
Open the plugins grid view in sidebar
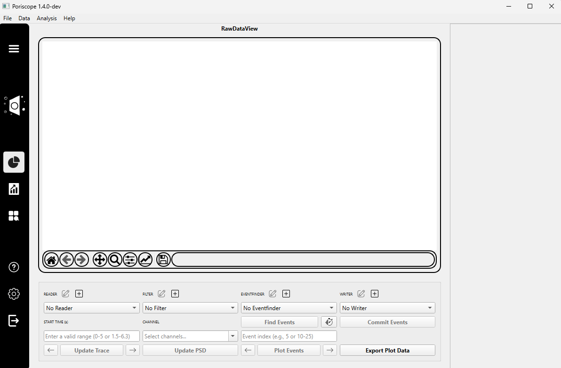pyautogui.click(x=14, y=216)
